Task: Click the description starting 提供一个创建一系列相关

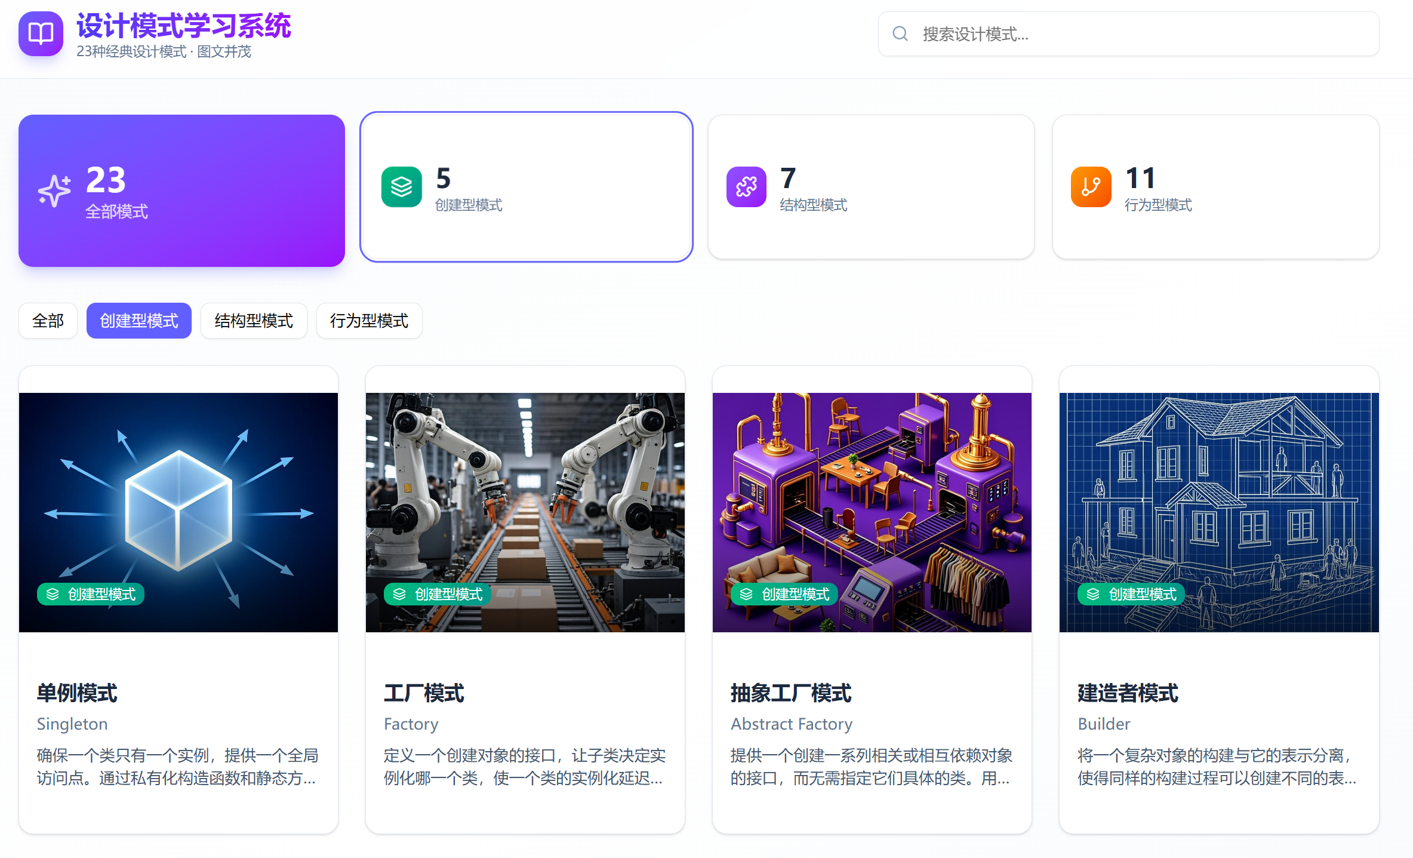Action: [871, 767]
